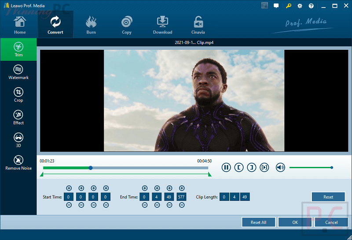Confirm edits with OK button
The image size is (352, 240).
[295, 222]
